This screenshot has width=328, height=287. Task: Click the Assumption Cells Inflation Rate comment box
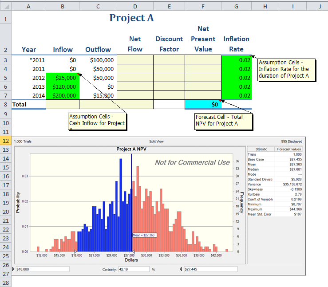point(286,70)
